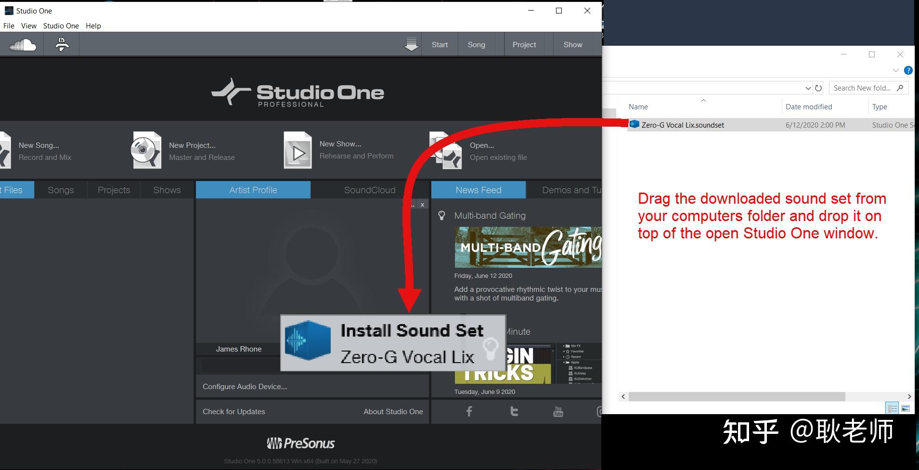Maximize the Explorer window

pos(871,54)
